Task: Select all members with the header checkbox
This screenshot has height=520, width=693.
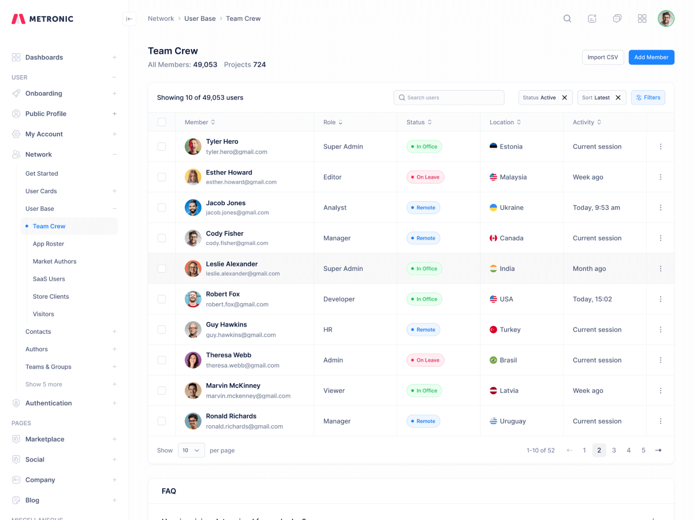Action: (x=162, y=122)
